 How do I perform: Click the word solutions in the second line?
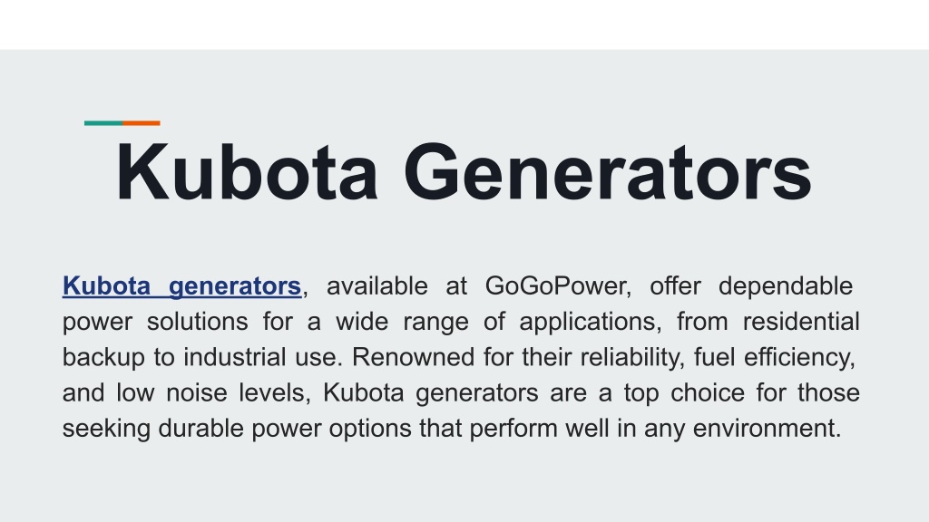[197, 322]
